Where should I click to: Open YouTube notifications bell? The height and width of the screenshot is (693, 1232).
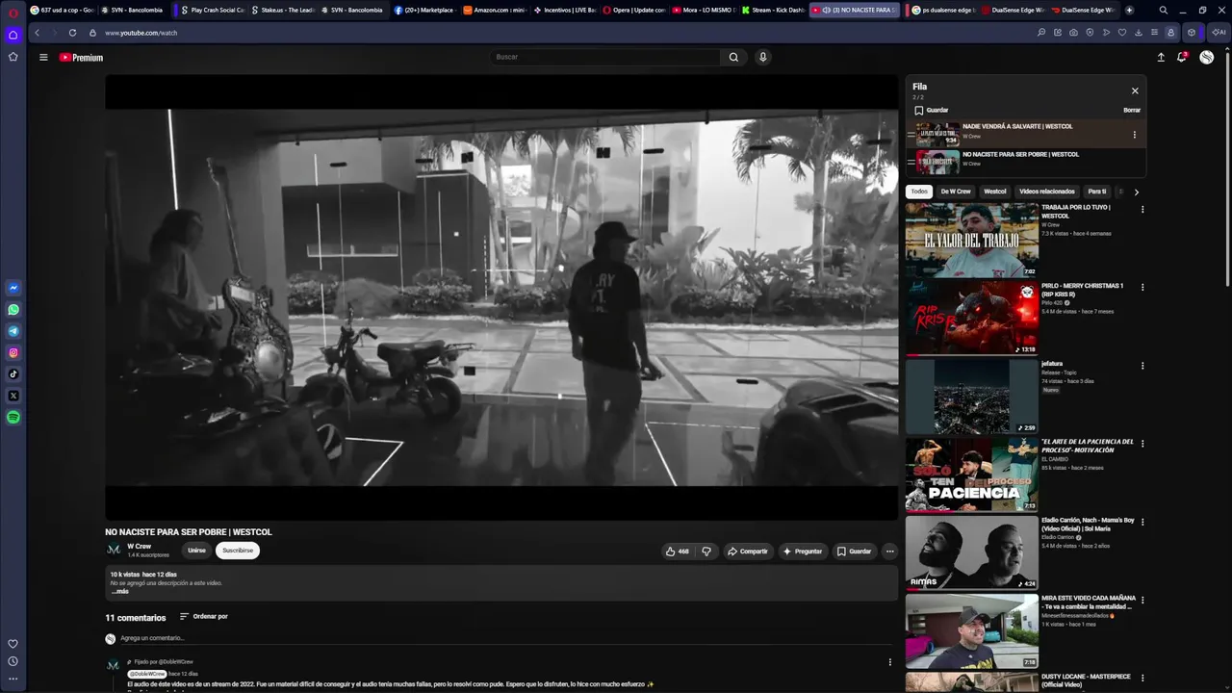(x=1182, y=58)
